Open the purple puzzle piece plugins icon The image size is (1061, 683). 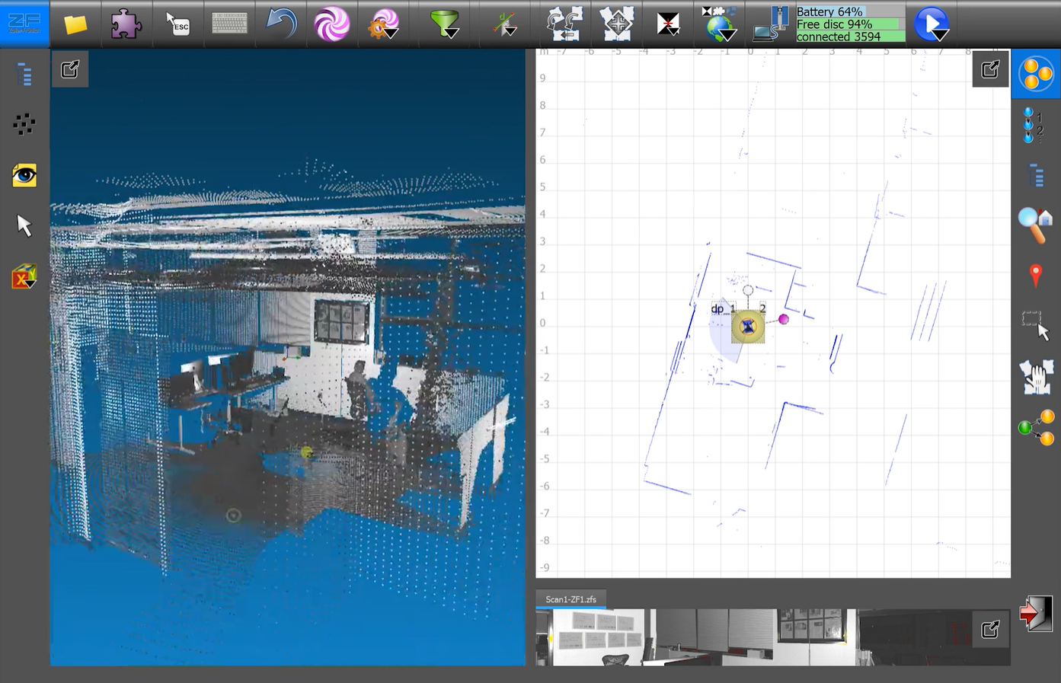click(x=126, y=24)
